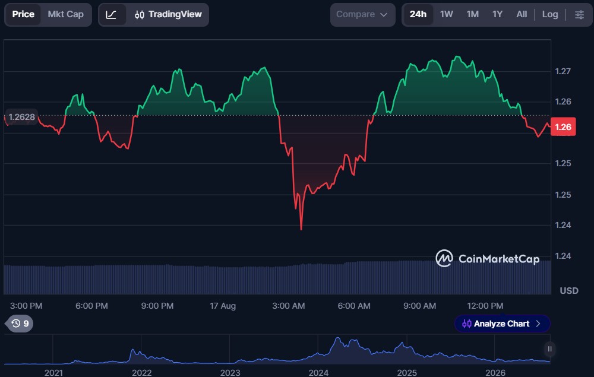Click the chevron arrow in Analyze Chart
The width and height of the screenshot is (594, 377).
[x=538, y=324]
